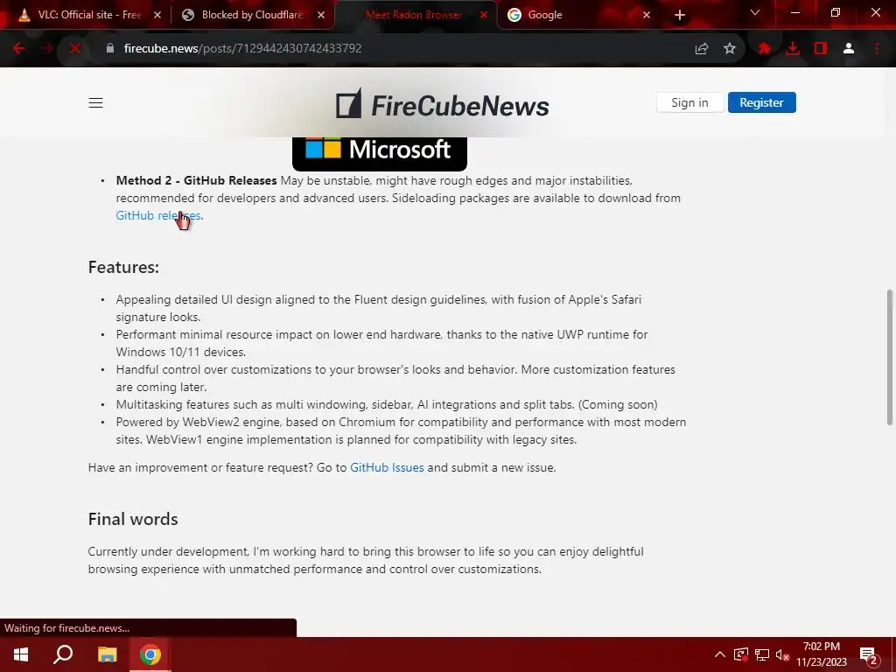The height and width of the screenshot is (672, 896).
Task: Close the Meet Radon Browser tab
Action: coord(483,15)
